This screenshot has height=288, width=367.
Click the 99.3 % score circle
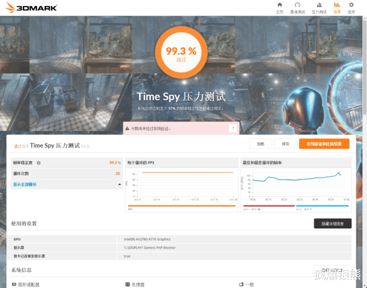181,52
